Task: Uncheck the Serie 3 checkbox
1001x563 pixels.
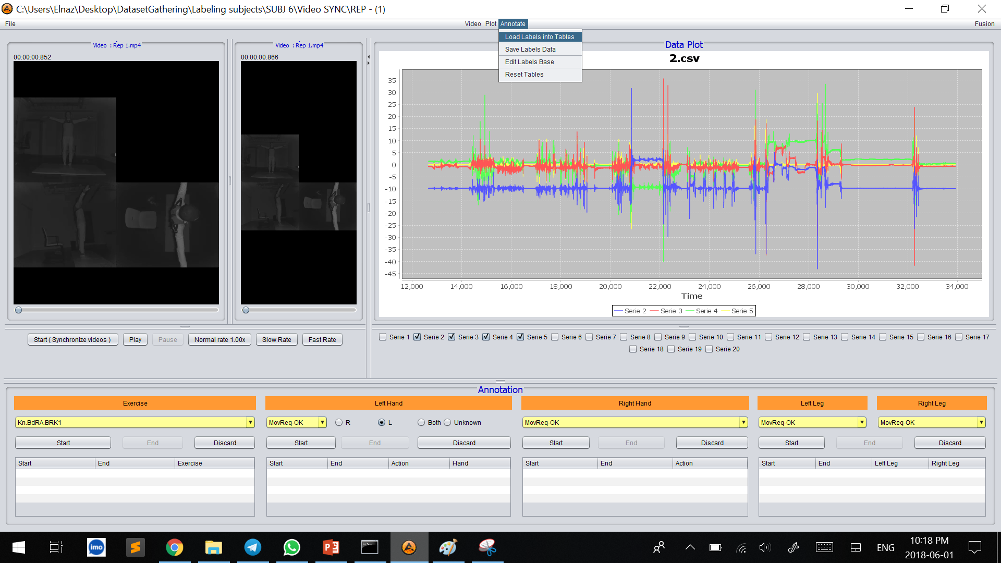Action: click(452, 337)
